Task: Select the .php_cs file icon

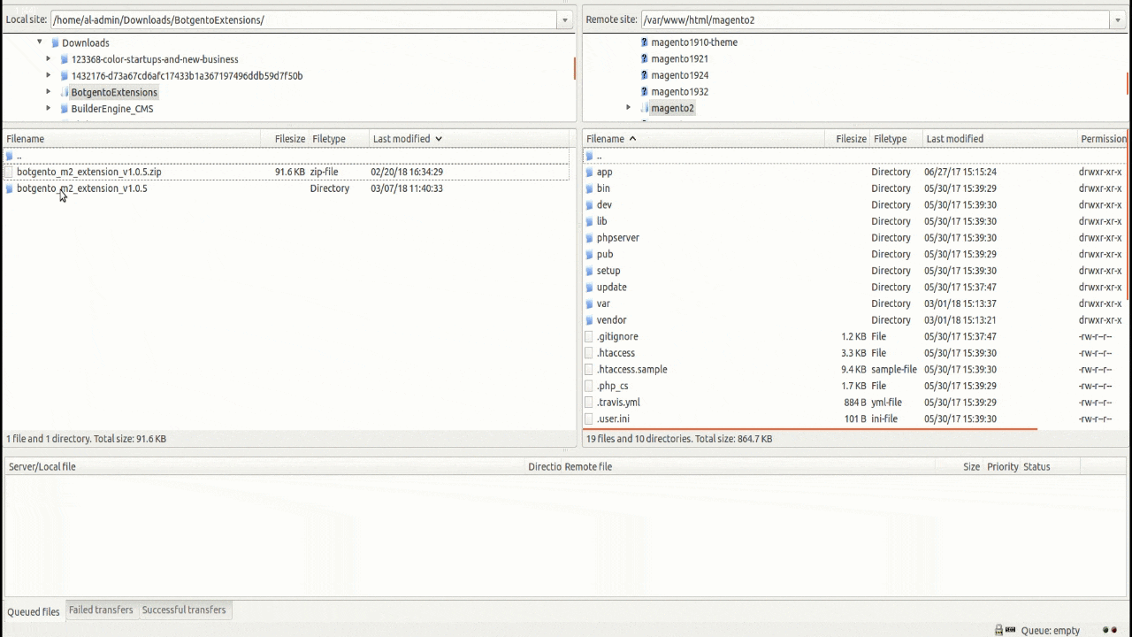Action: coord(589,386)
